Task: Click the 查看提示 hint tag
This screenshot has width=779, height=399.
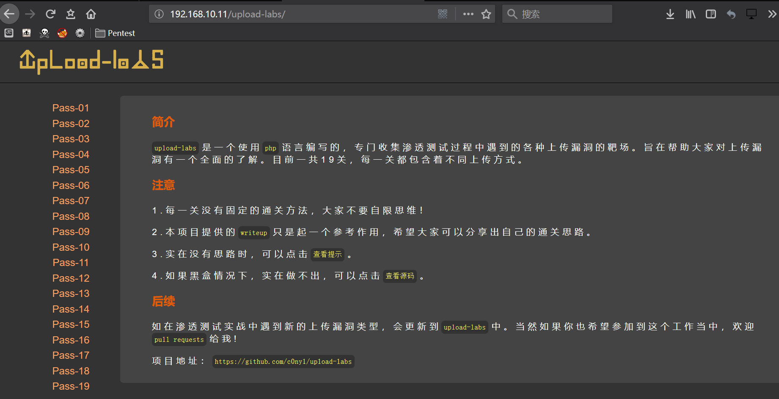Action: (328, 254)
